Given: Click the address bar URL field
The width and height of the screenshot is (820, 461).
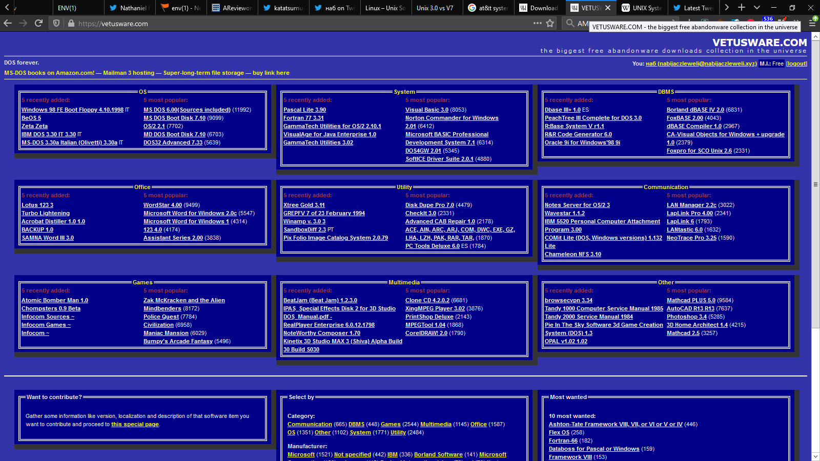Looking at the screenshot, I should pyautogui.click(x=302, y=23).
